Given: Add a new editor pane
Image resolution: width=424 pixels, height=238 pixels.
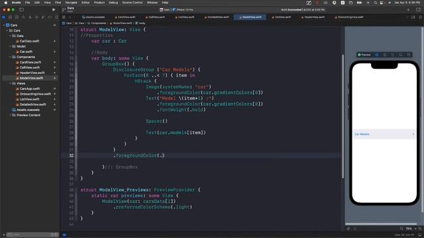Looking at the screenshot, I should point(420,17).
